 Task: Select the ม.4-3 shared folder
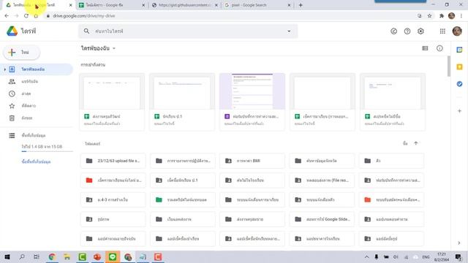tap(113, 199)
